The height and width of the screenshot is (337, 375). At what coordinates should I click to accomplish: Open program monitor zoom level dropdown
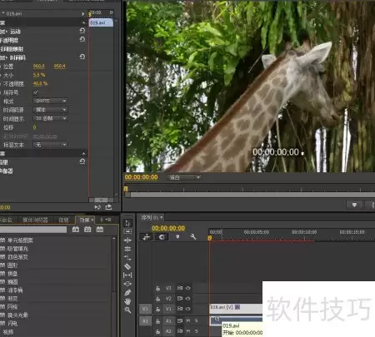pos(184,177)
